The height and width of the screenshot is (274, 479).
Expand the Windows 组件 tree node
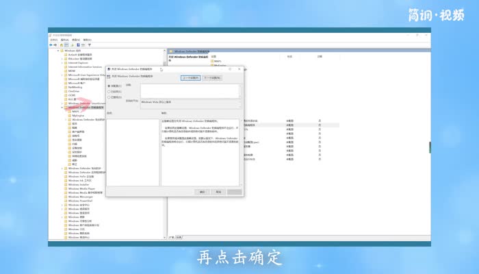click(x=60, y=50)
